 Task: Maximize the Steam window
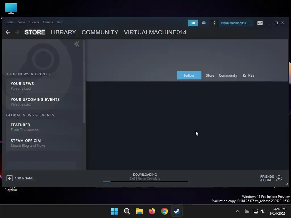tap(276, 23)
